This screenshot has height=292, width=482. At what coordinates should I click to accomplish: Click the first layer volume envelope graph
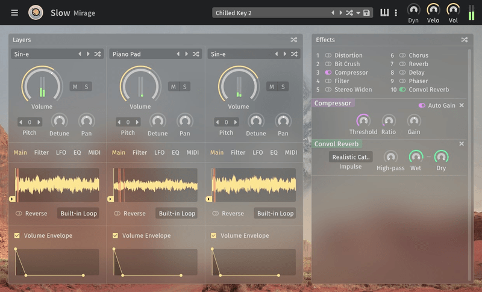(x=57, y=262)
